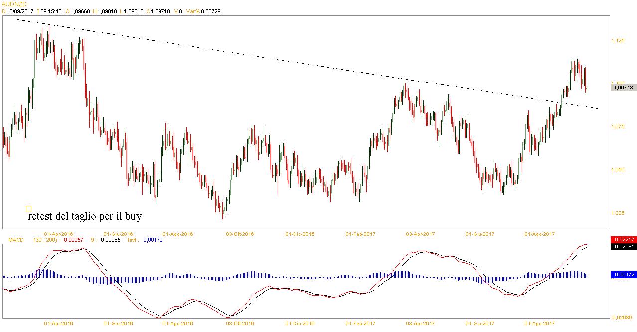Click the red MACD value tag 0,02257
637x332 pixels.
(x=623, y=240)
